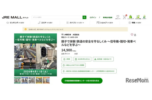Image resolution: width=152 pixels, height=100 pixels.
Task: Click the ログイン link
Action: point(93,17)
